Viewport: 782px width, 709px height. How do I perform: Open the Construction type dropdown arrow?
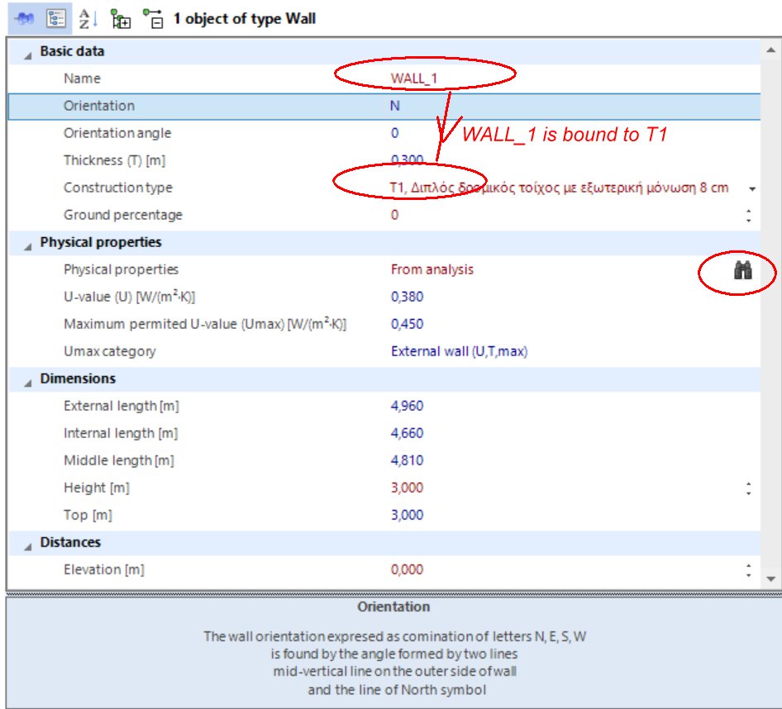[x=751, y=188]
